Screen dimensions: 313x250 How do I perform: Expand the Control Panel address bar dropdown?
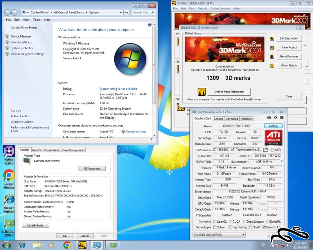click(x=120, y=12)
